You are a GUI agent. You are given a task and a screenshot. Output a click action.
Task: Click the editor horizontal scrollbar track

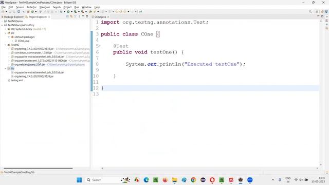click(x=209, y=168)
